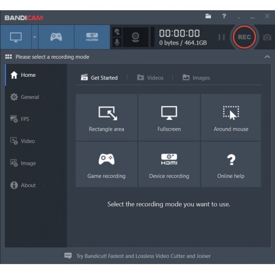275x275 pixels.
Task: Click the Pause recording button
Action: [222, 37]
